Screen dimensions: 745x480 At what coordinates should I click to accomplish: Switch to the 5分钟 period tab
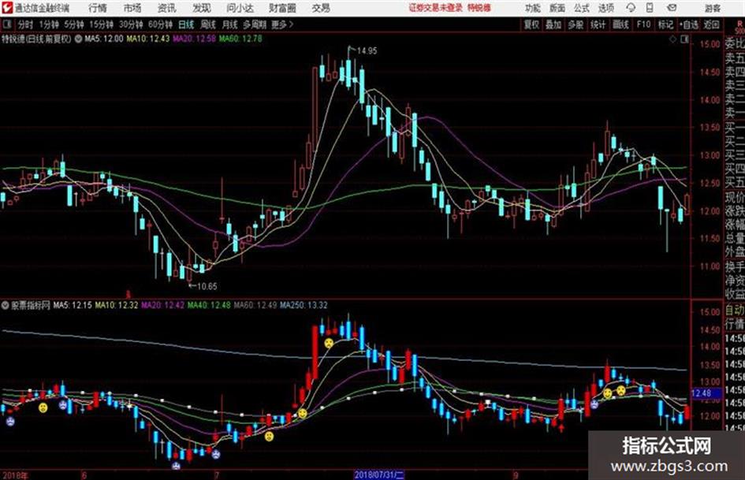74,24
